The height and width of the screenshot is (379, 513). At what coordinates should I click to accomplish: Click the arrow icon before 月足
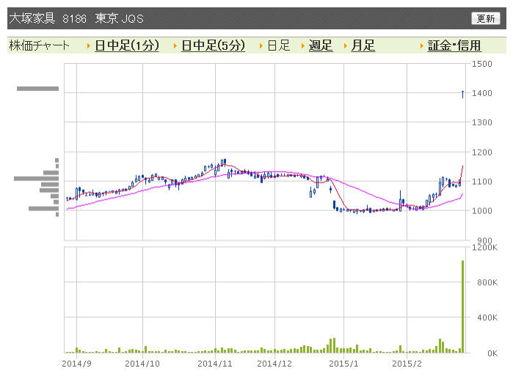click(346, 46)
